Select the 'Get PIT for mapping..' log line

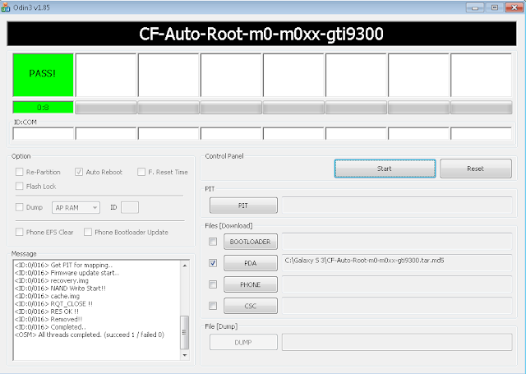pos(64,265)
